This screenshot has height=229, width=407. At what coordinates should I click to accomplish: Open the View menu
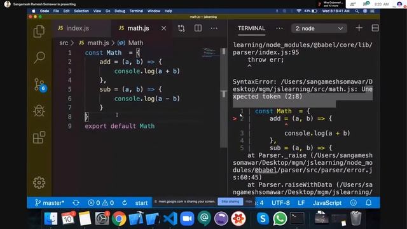tap(97, 11)
